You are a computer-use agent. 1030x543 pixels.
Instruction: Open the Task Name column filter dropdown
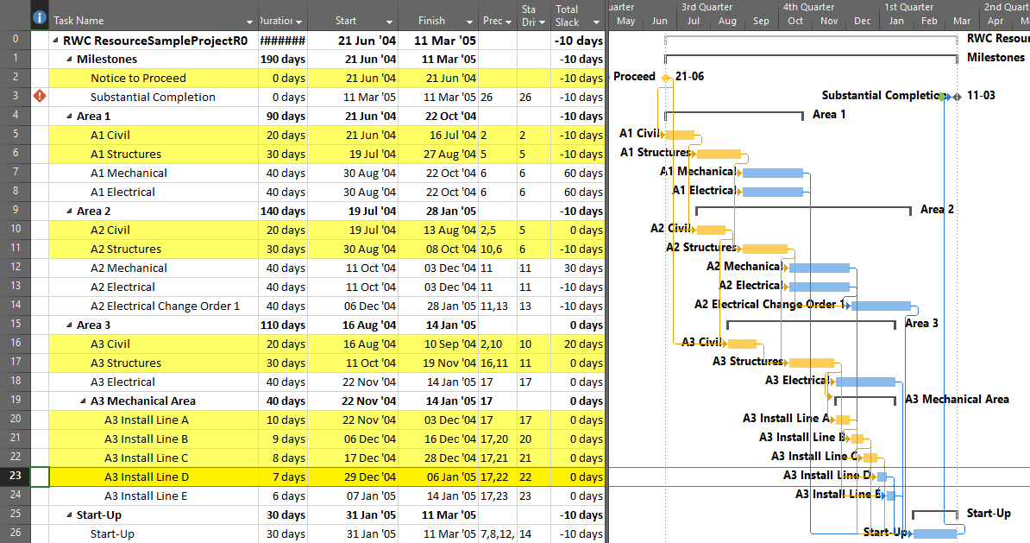(261, 22)
